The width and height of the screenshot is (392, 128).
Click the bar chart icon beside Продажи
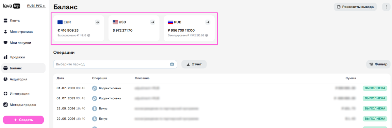6,57
